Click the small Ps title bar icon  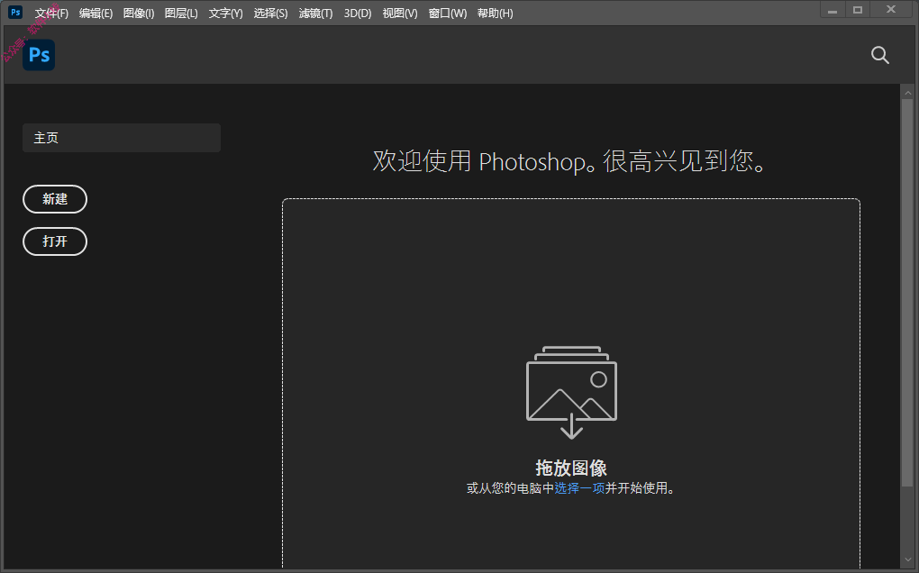click(15, 12)
